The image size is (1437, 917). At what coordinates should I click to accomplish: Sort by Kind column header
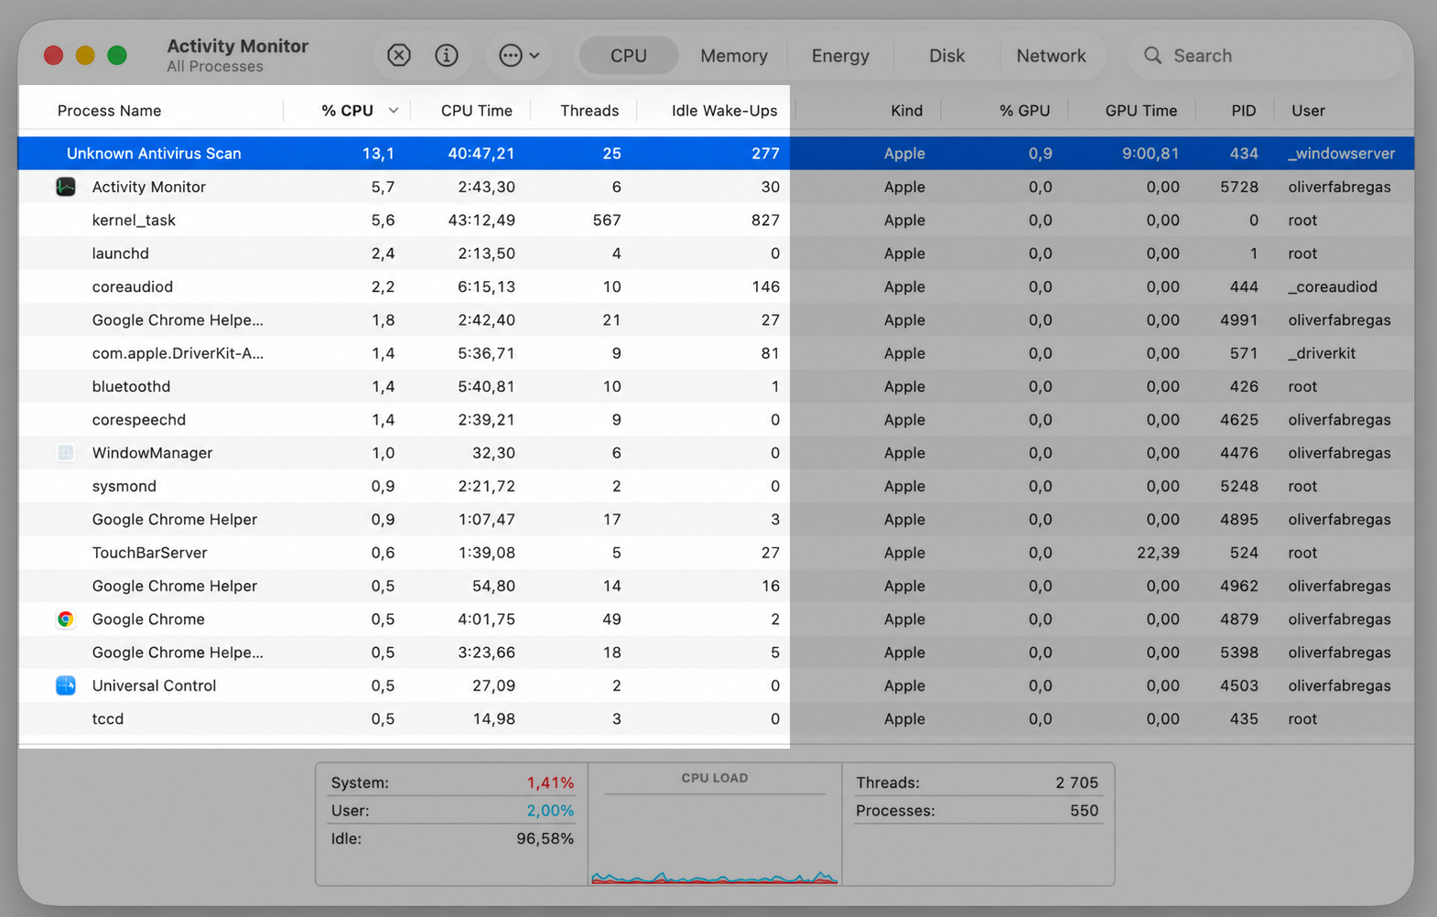[x=906, y=111]
